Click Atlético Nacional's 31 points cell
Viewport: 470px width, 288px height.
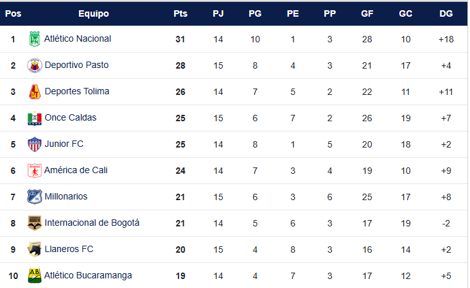coord(180,39)
